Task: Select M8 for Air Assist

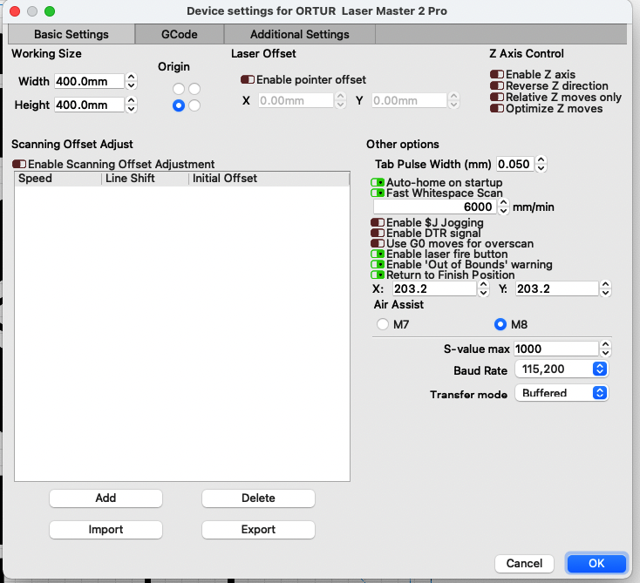Action: [500, 324]
